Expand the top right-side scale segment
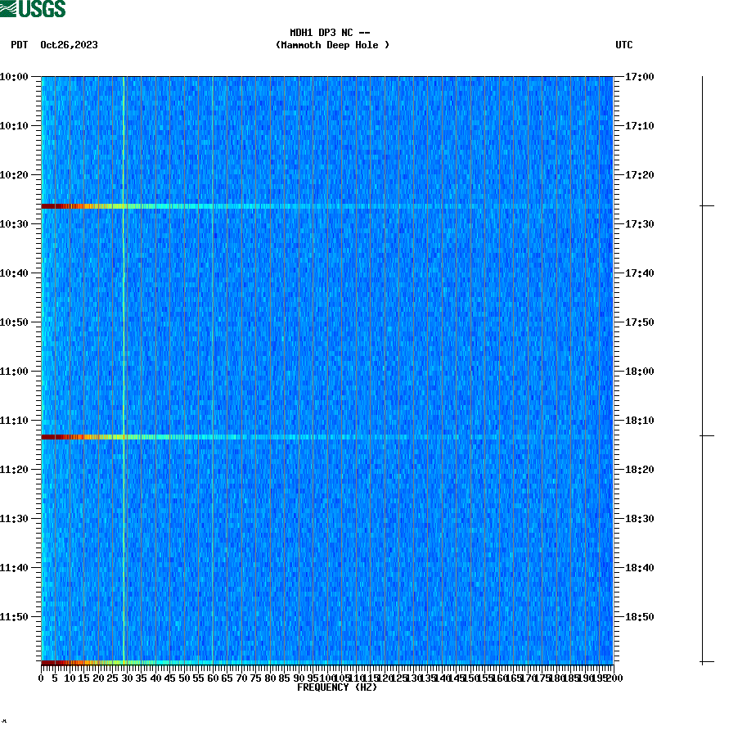The image size is (738, 730). point(702,139)
